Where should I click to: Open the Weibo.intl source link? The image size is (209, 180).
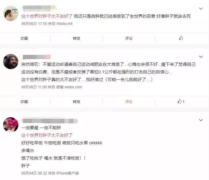(65, 24)
